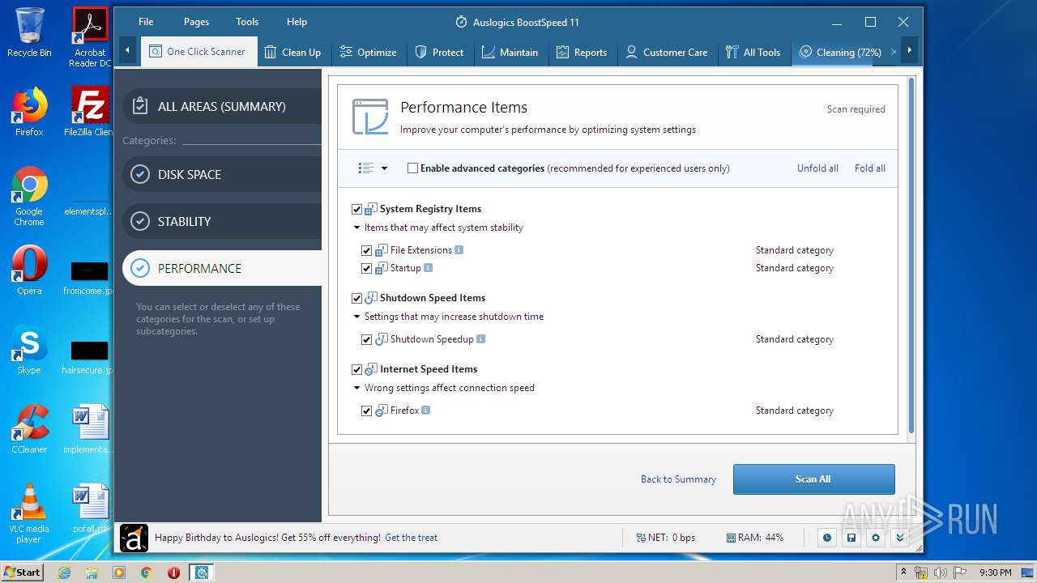Image resolution: width=1037 pixels, height=583 pixels.
Task: Click the RAM usage indicator
Action: coord(755,537)
